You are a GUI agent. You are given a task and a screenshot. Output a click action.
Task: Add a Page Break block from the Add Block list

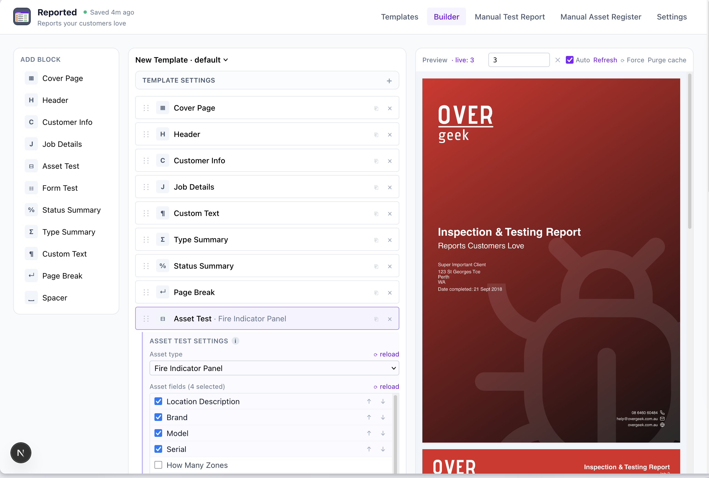[66, 276]
